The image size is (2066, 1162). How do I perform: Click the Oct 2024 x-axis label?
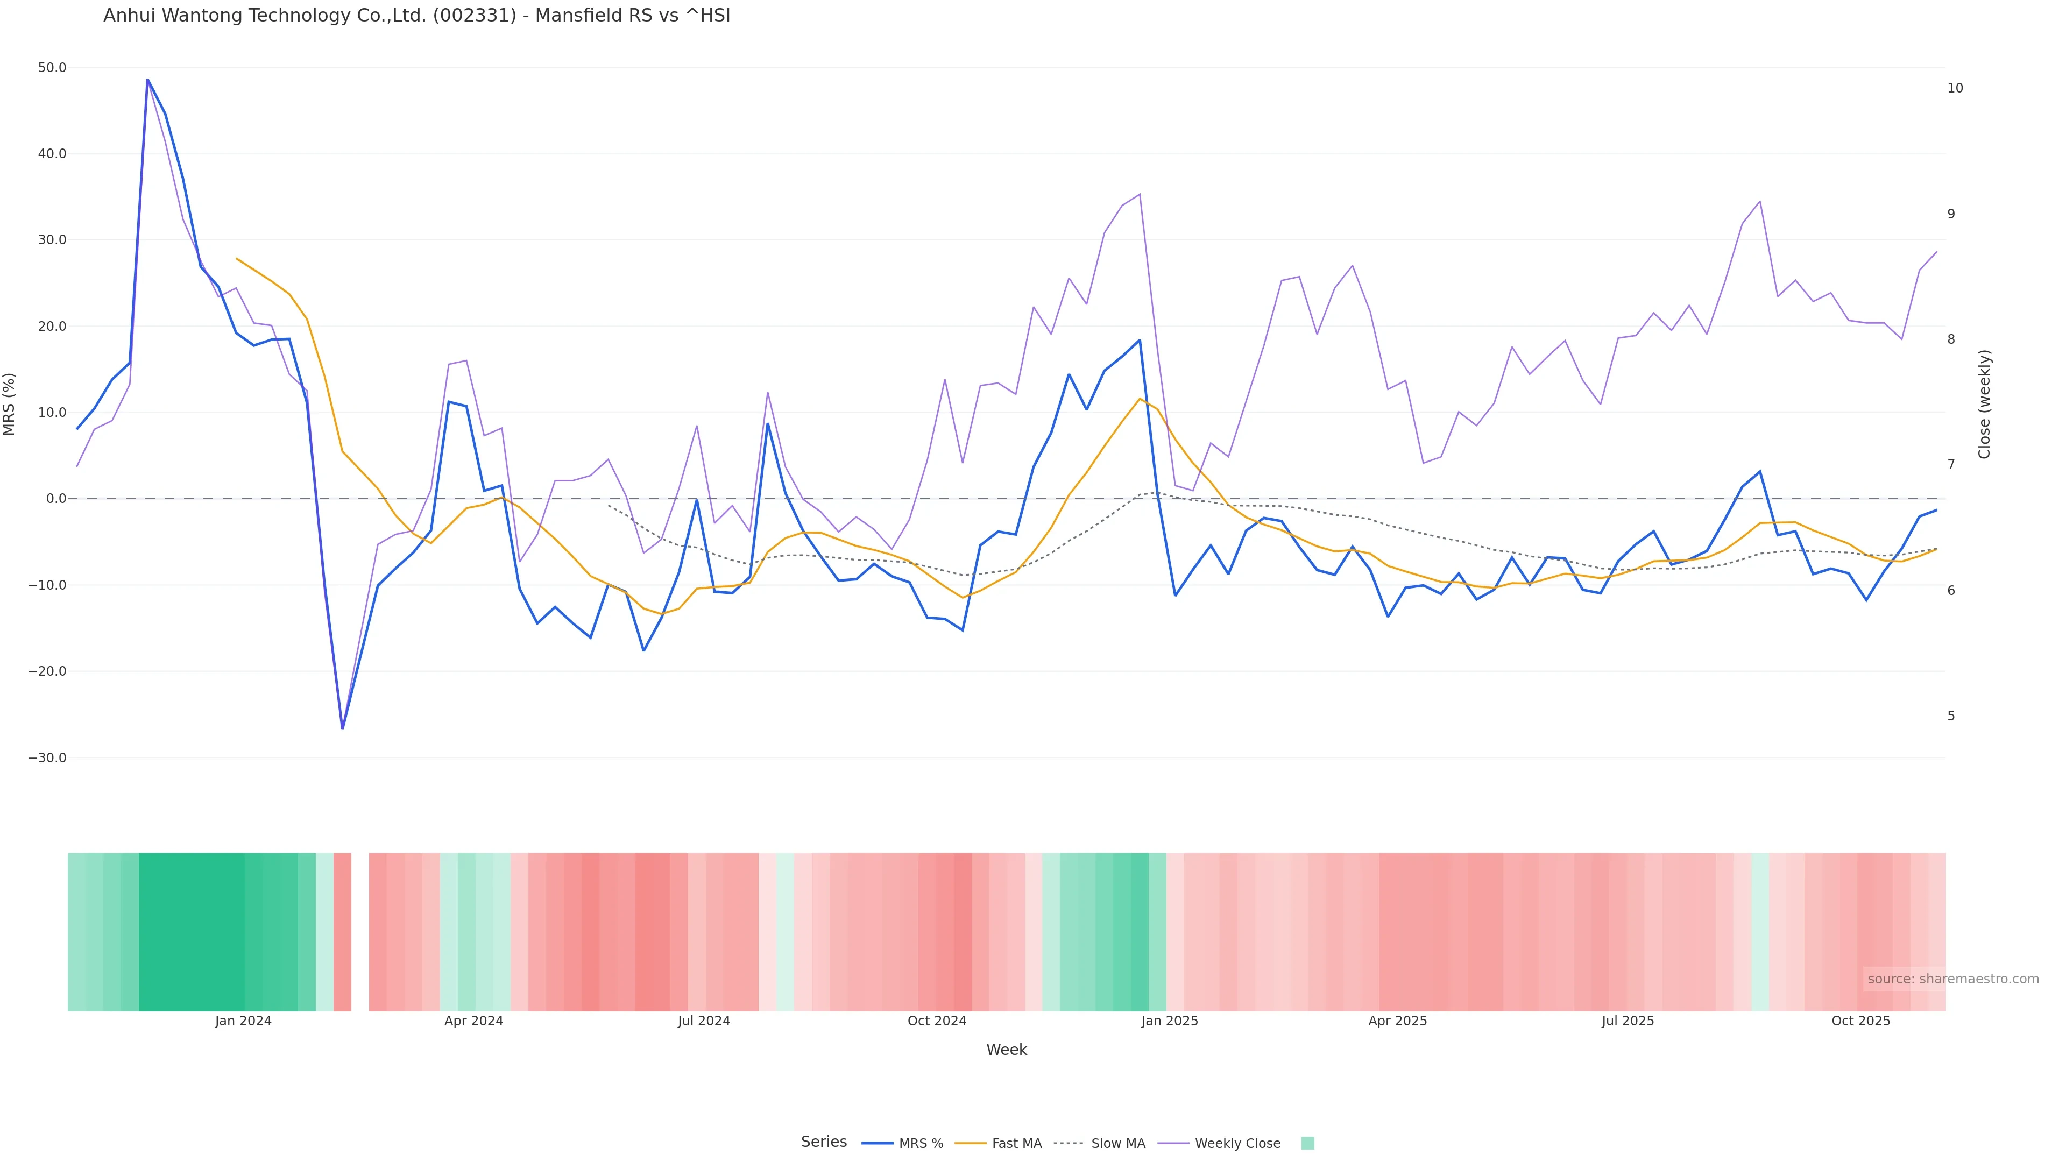(937, 1021)
